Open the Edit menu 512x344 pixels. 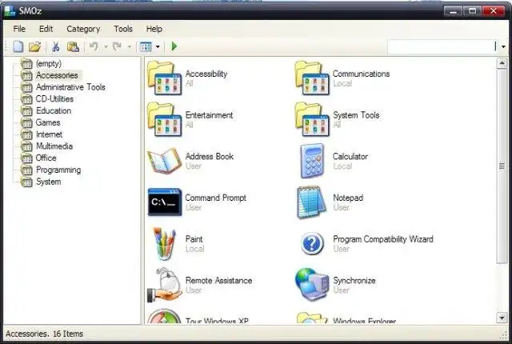46,29
